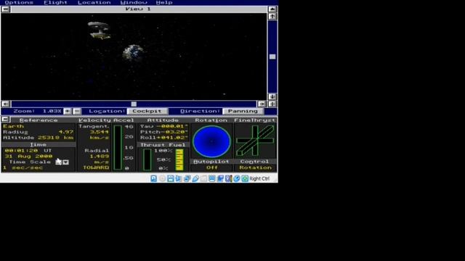Click the first VirtualBox hard disk status icon
The image size is (465, 261).
(153, 178)
